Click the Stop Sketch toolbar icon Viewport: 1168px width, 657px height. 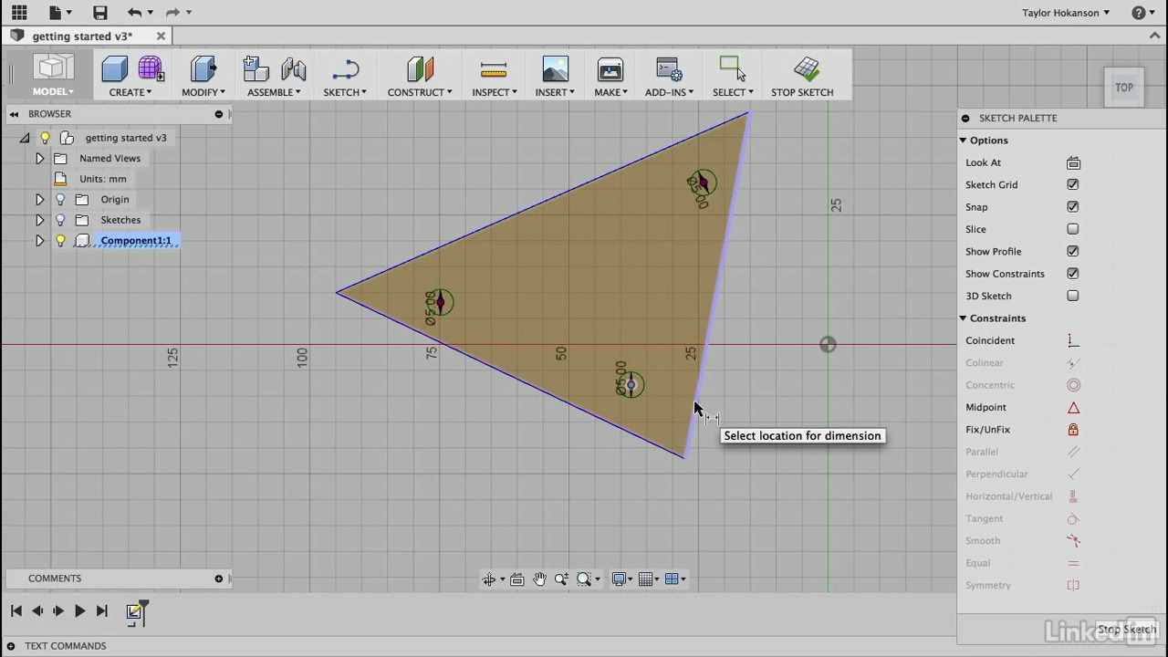[x=806, y=70]
